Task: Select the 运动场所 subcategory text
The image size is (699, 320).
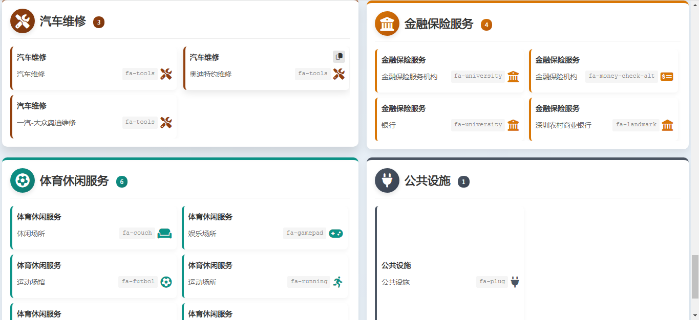Action: click(202, 282)
